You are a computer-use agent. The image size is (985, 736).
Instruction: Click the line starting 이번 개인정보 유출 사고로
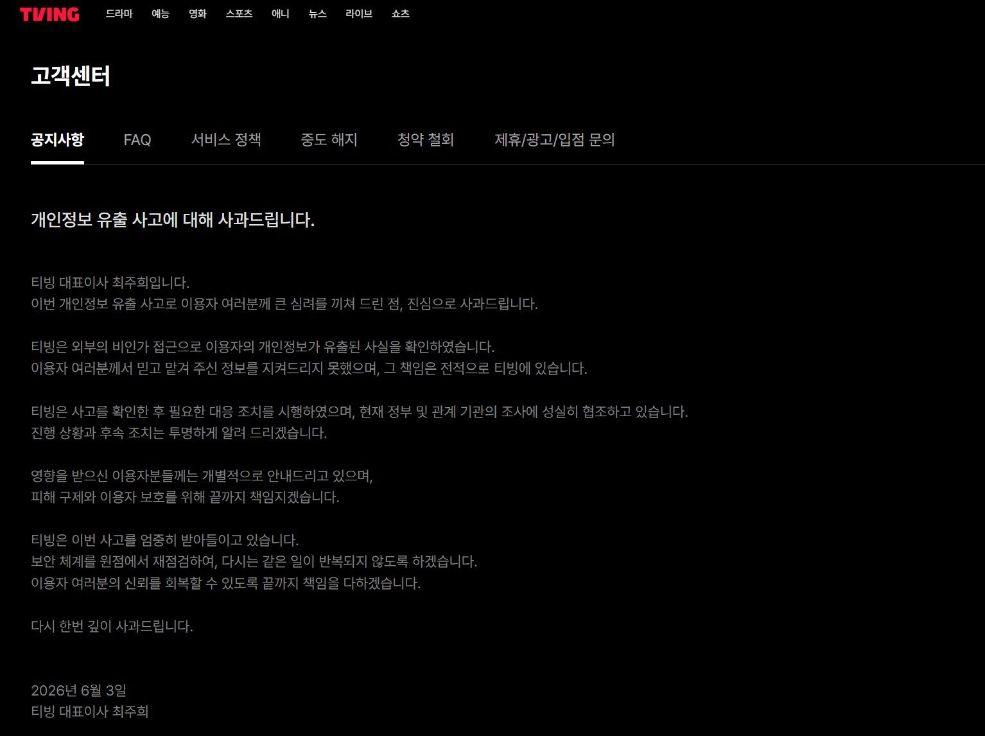click(284, 304)
